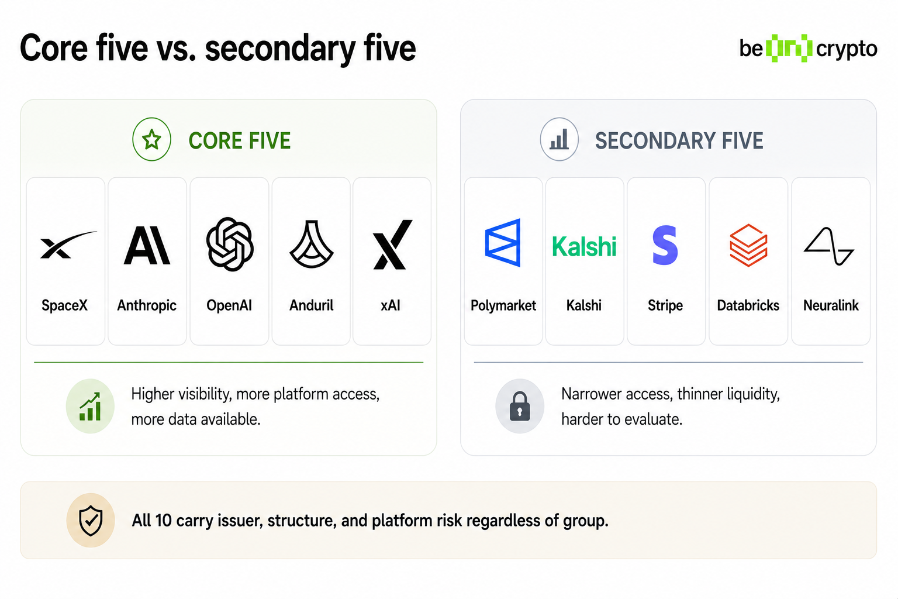Click the xAI logo

tap(392, 245)
